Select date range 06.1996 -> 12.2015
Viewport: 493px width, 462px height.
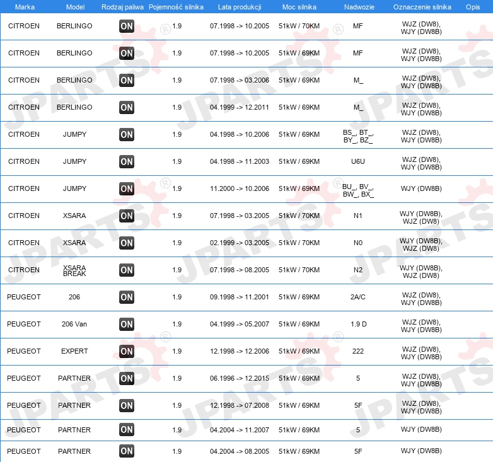240,378
